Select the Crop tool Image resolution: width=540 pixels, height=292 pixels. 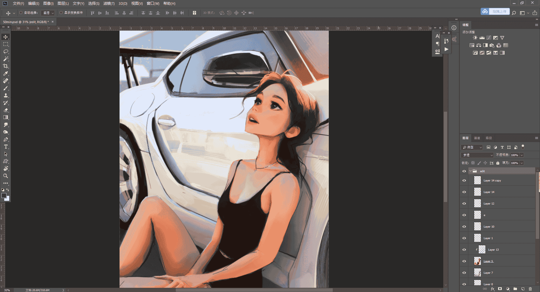click(x=6, y=66)
